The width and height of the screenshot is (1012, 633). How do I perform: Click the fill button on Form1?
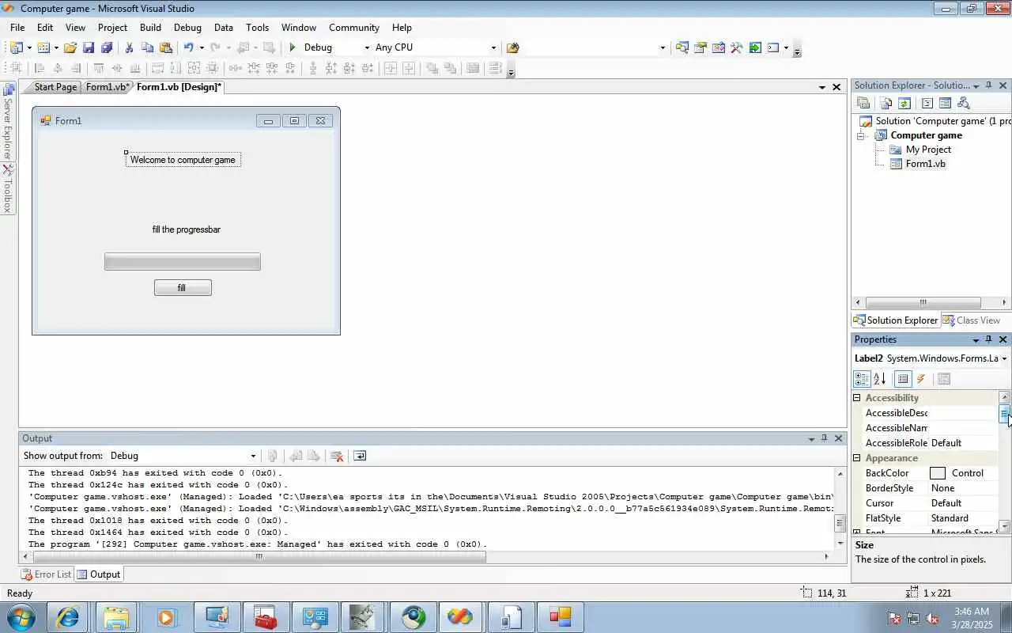click(x=183, y=288)
